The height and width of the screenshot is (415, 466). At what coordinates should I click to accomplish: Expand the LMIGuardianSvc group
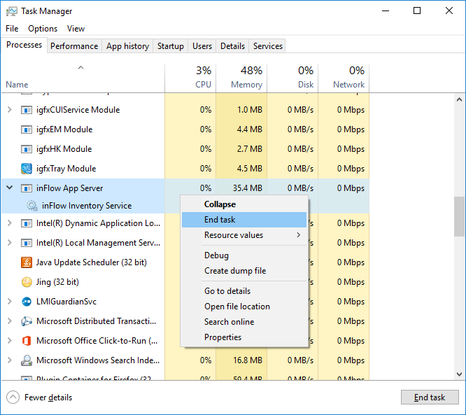click(x=10, y=302)
